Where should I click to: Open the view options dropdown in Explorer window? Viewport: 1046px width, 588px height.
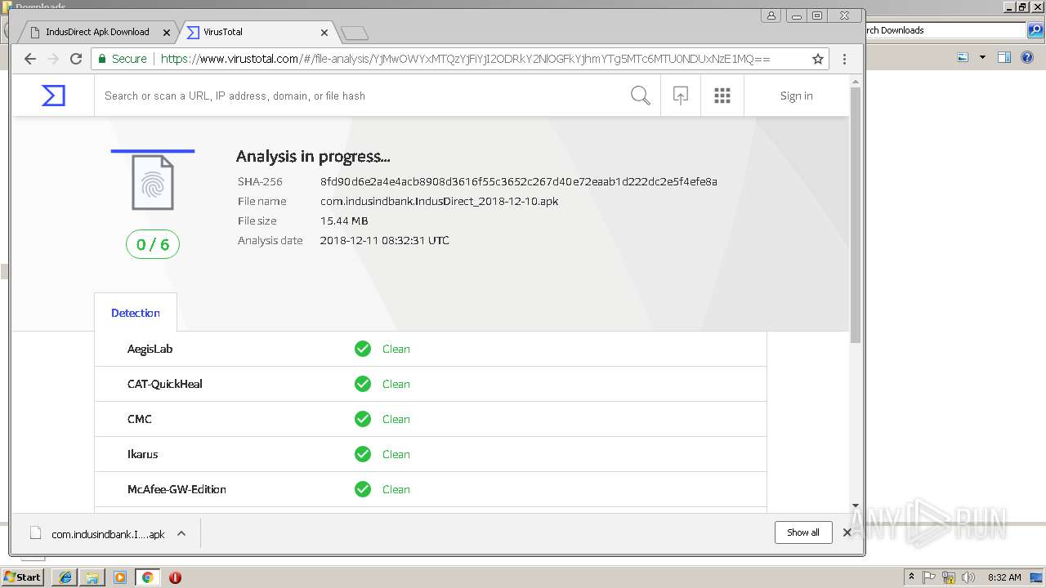[x=982, y=57]
